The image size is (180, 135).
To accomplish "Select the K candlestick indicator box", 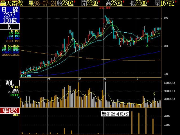I will tap(10, 27).
